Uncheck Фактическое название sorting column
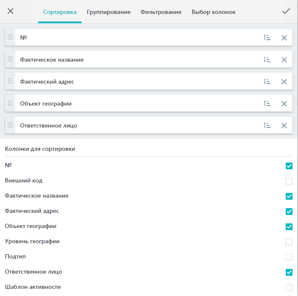298x296 pixels. coord(289,196)
